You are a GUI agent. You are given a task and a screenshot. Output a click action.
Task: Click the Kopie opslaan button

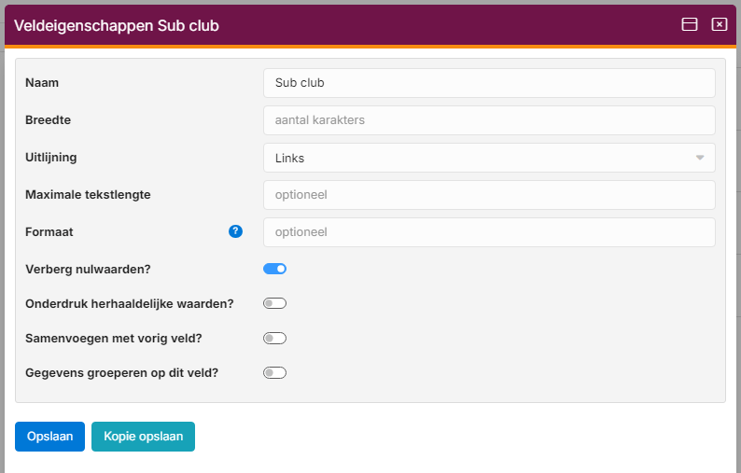(x=143, y=437)
